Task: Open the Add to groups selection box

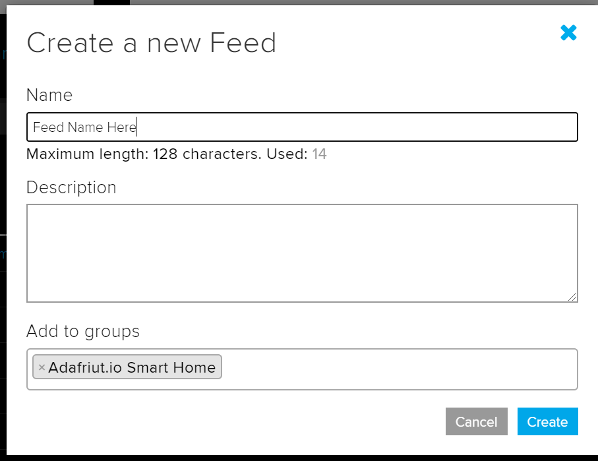Action: click(396, 369)
